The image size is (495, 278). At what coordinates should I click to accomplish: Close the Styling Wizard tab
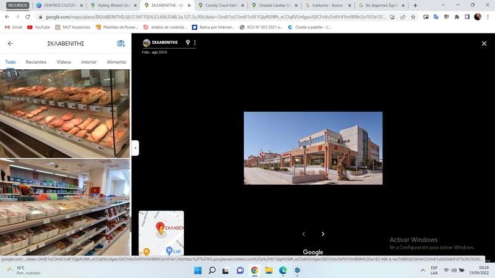point(136,6)
